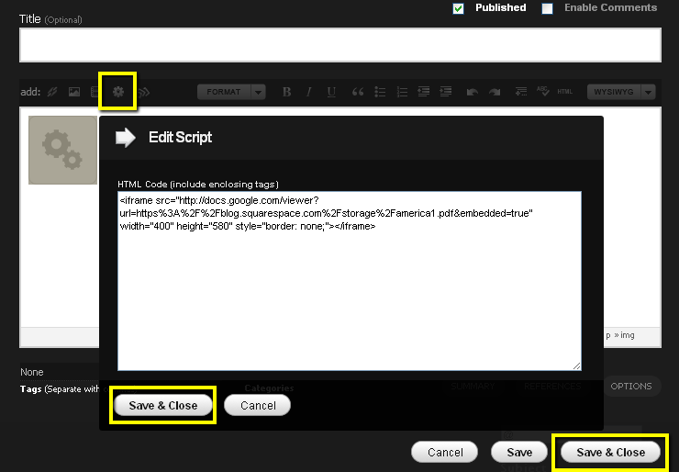Open the HTML source view button
679x472 pixels.
click(x=565, y=92)
